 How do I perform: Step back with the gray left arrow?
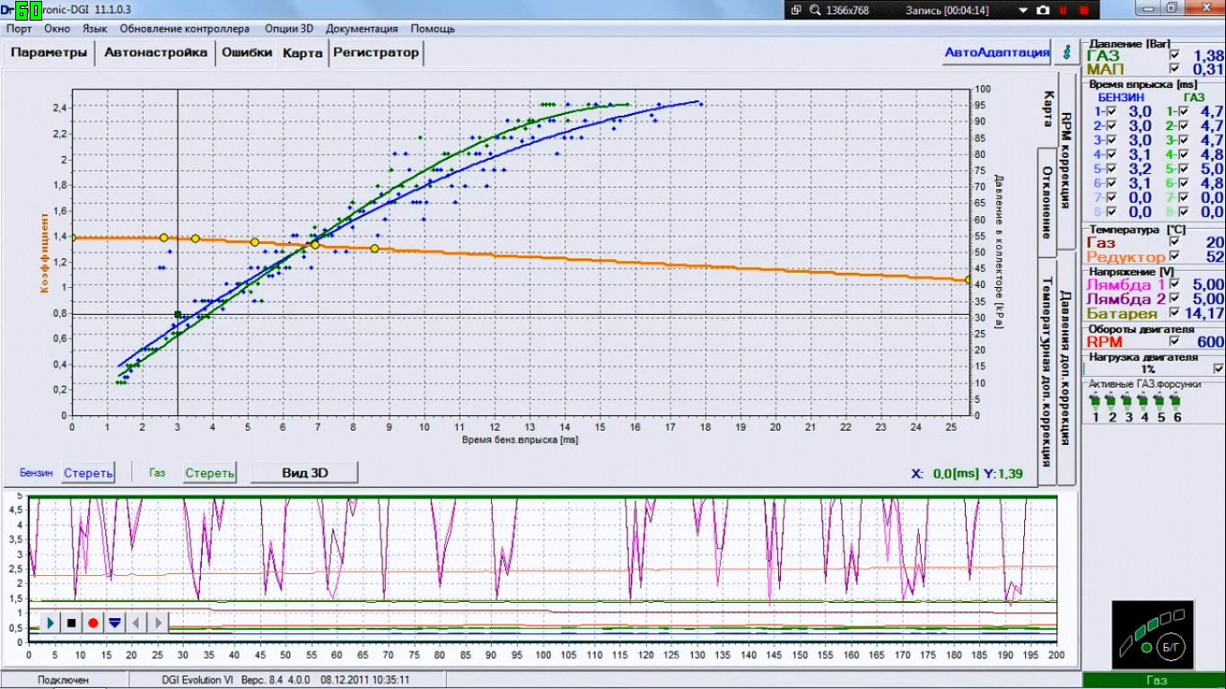coord(136,622)
